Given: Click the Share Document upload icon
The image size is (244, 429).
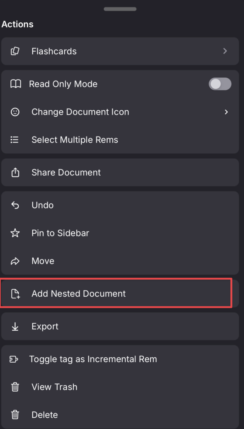Looking at the screenshot, I should point(15,172).
